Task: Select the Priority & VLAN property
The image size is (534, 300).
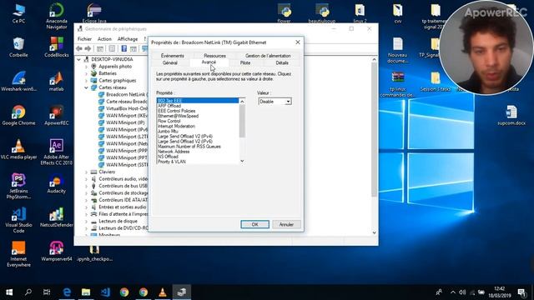Action: tap(198, 162)
